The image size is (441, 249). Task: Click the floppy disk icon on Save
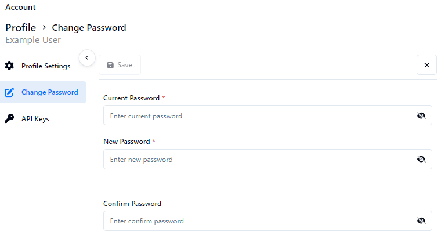coord(111,65)
